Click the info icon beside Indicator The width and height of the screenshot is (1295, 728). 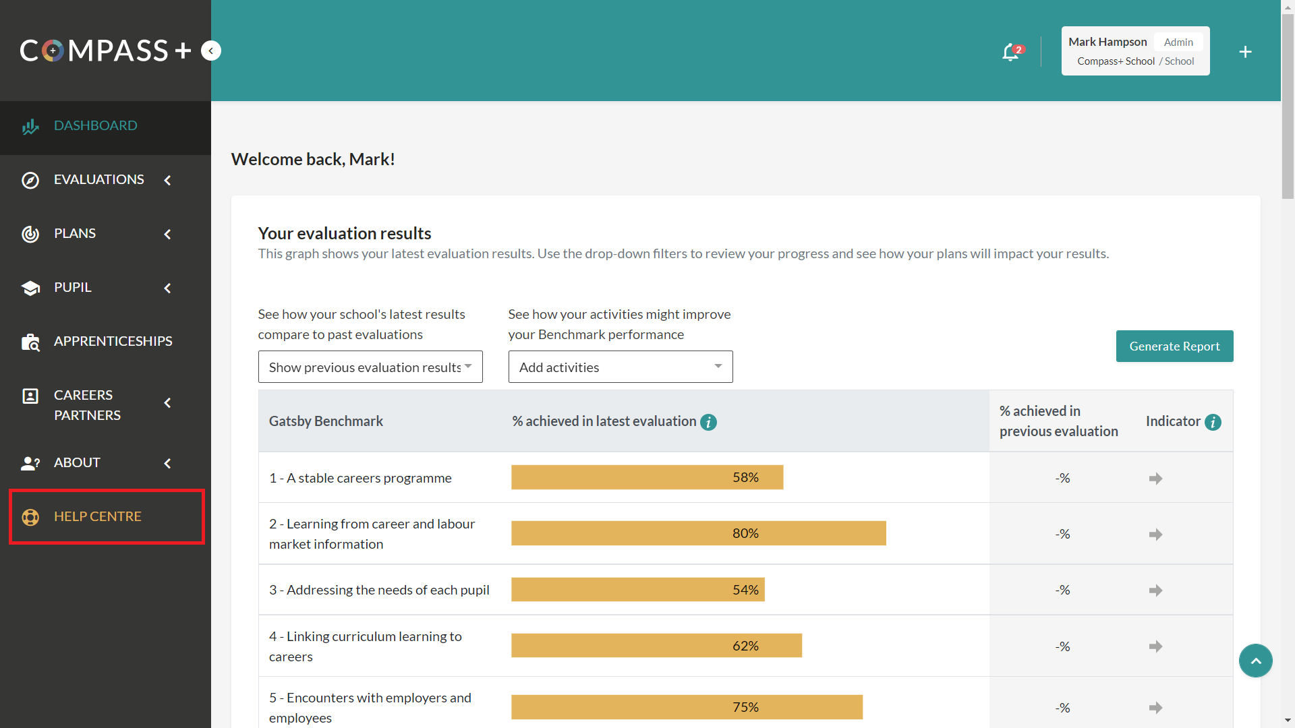coord(1213,422)
